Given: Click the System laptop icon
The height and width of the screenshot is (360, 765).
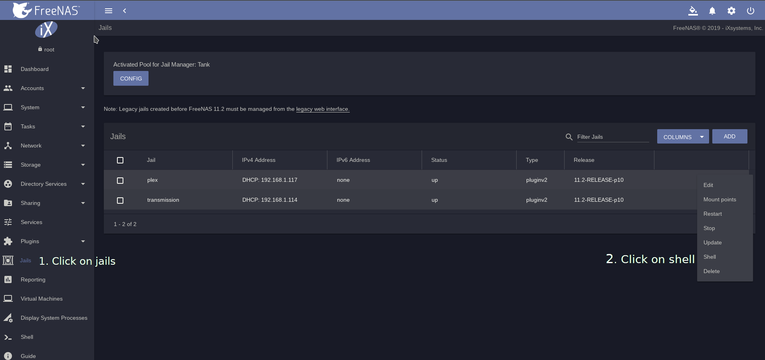Looking at the screenshot, I should pos(8,107).
